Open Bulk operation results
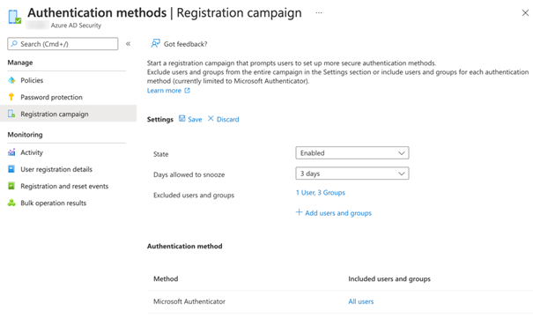This screenshot has height=325, width=533. (54, 203)
